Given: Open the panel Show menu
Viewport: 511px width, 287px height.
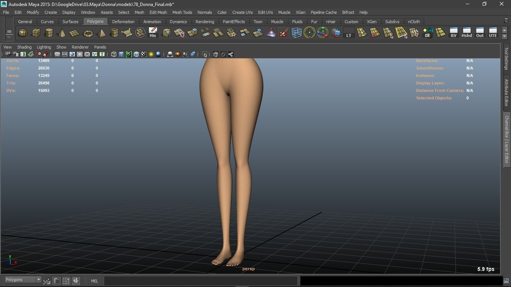Looking at the screenshot, I should click(61, 47).
